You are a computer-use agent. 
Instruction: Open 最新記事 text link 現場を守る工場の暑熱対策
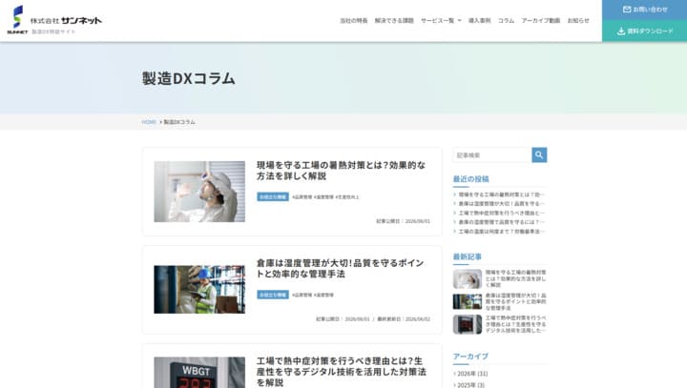[x=515, y=278]
